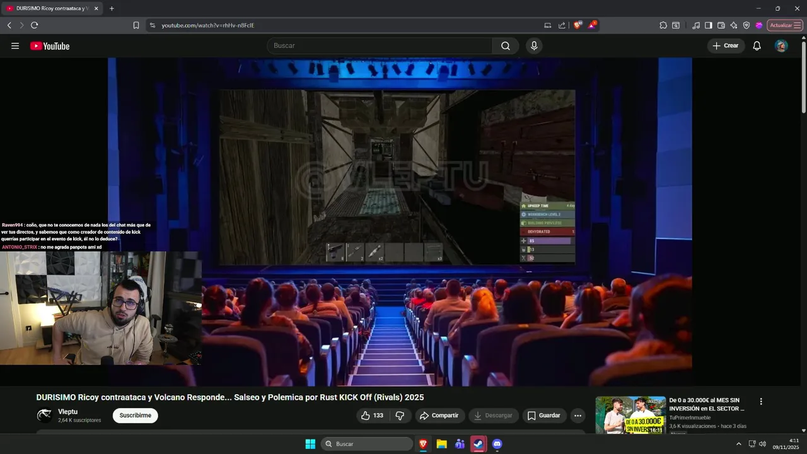The image size is (807, 454).
Task: Open the Windows Start menu
Action: point(310,444)
